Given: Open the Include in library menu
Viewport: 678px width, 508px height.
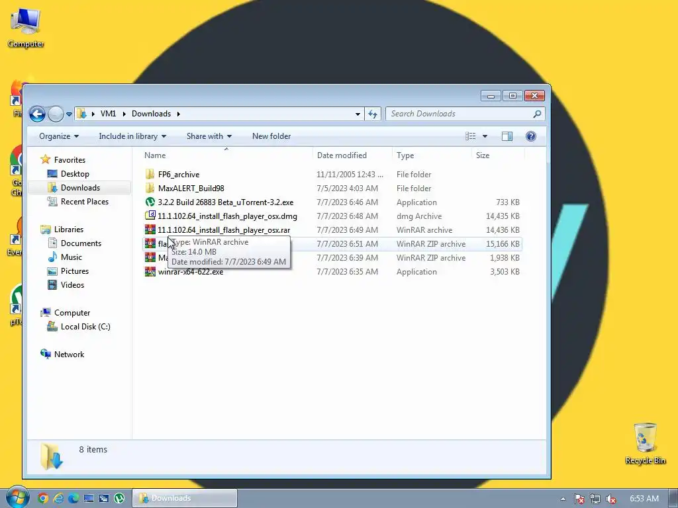Looking at the screenshot, I should click(132, 136).
